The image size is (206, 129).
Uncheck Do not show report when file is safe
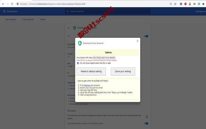click(78, 63)
